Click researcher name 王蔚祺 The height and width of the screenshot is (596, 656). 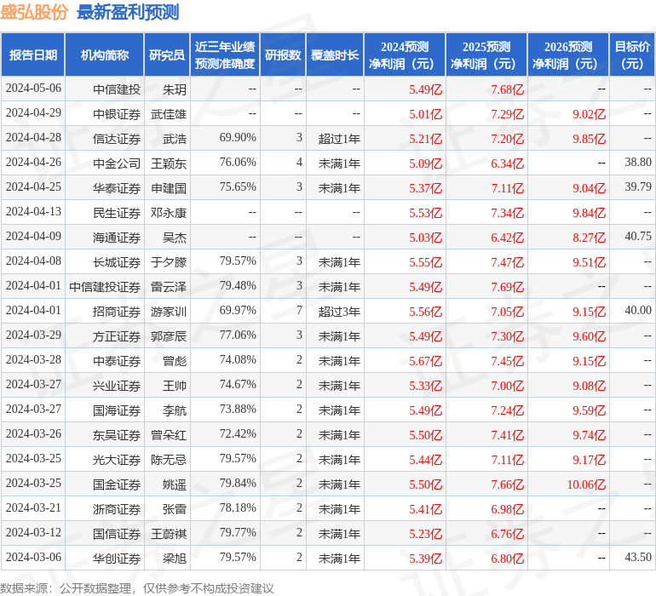(169, 533)
